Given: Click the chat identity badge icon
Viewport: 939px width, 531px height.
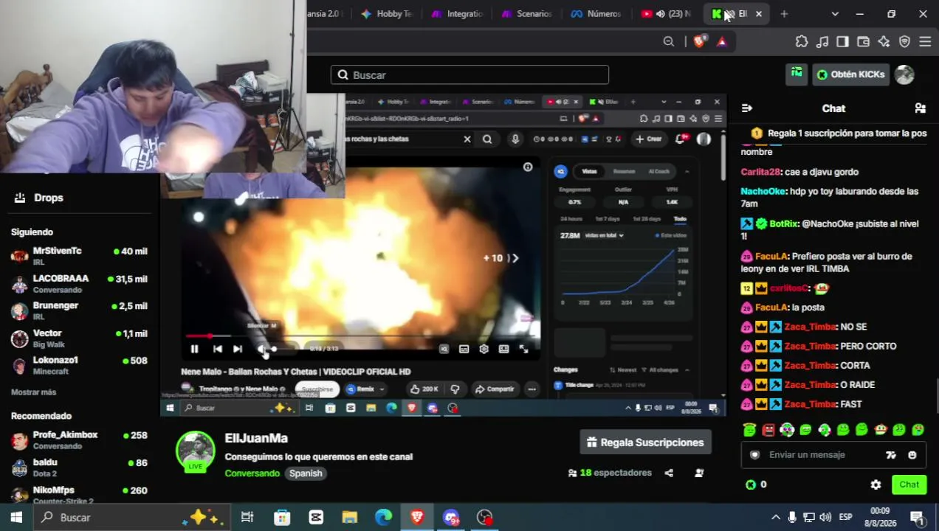Looking at the screenshot, I should coord(754,455).
